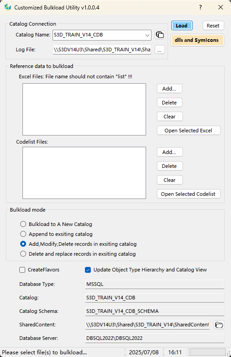
Task: Click the app logo in title bar
Action: coord(8,7)
